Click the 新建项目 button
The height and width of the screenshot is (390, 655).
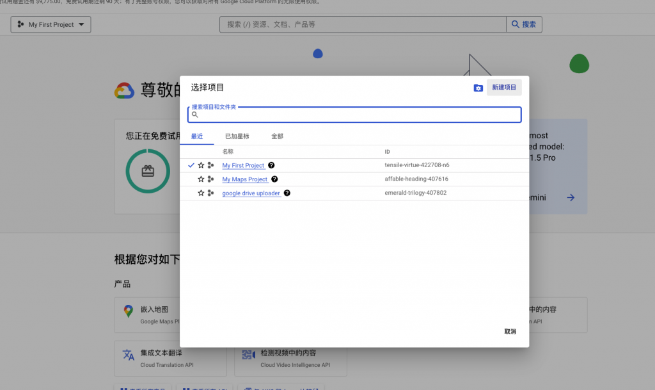pyautogui.click(x=504, y=87)
